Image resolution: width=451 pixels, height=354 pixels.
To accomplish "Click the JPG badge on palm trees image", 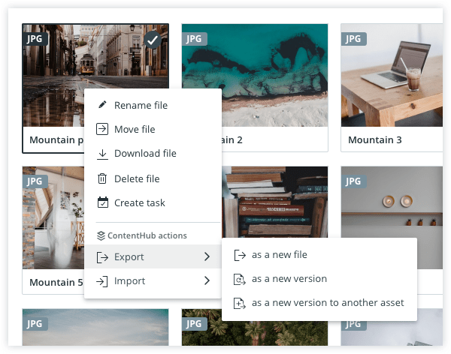I will point(195,324).
